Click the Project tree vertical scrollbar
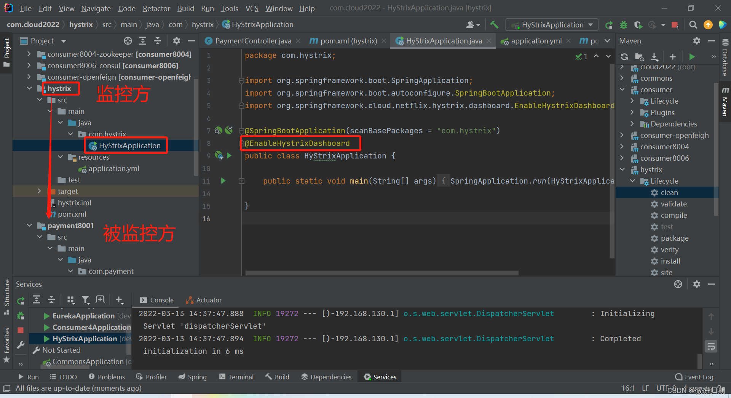The width and height of the screenshot is (731, 398). click(196, 127)
